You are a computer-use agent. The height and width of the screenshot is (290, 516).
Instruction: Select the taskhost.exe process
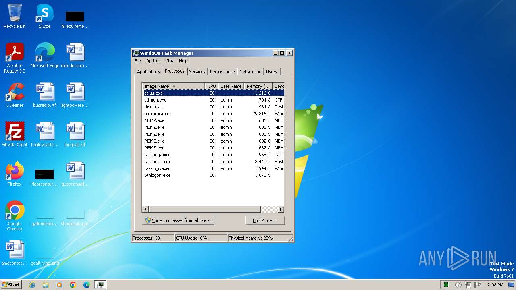(214, 162)
